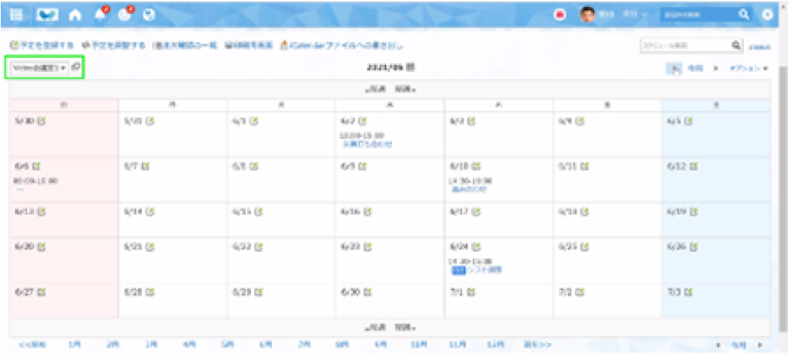Add a schedule on 6/16 via its icon
The width and height of the screenshot is (788, 364).
tap(368, 212)
